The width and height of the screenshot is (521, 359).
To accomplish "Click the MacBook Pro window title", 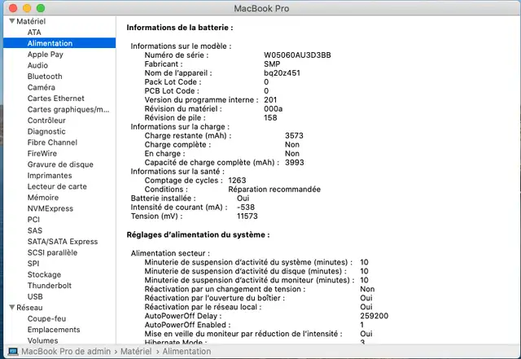I will coord(261,8).
